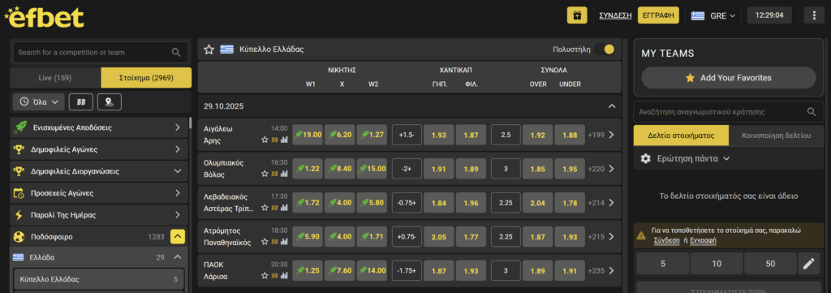Open betslip settings gear

645,158
